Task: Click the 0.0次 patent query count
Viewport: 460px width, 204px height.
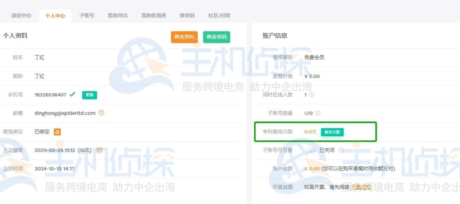Action: pos(310,132)
